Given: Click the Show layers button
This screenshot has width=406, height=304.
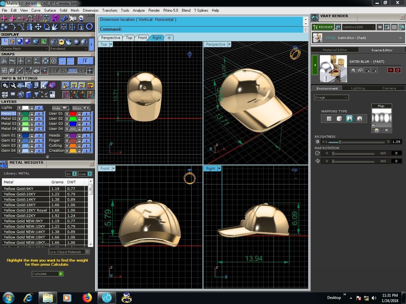Looking at the screenshot, I should point(81,108).
